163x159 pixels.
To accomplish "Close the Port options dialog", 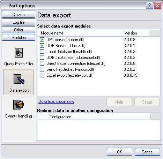I will [x=157, y=5].
